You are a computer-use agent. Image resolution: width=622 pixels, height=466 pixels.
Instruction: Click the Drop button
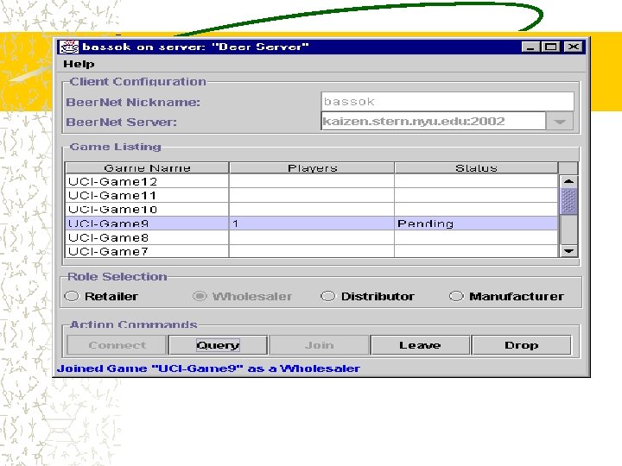521,345
